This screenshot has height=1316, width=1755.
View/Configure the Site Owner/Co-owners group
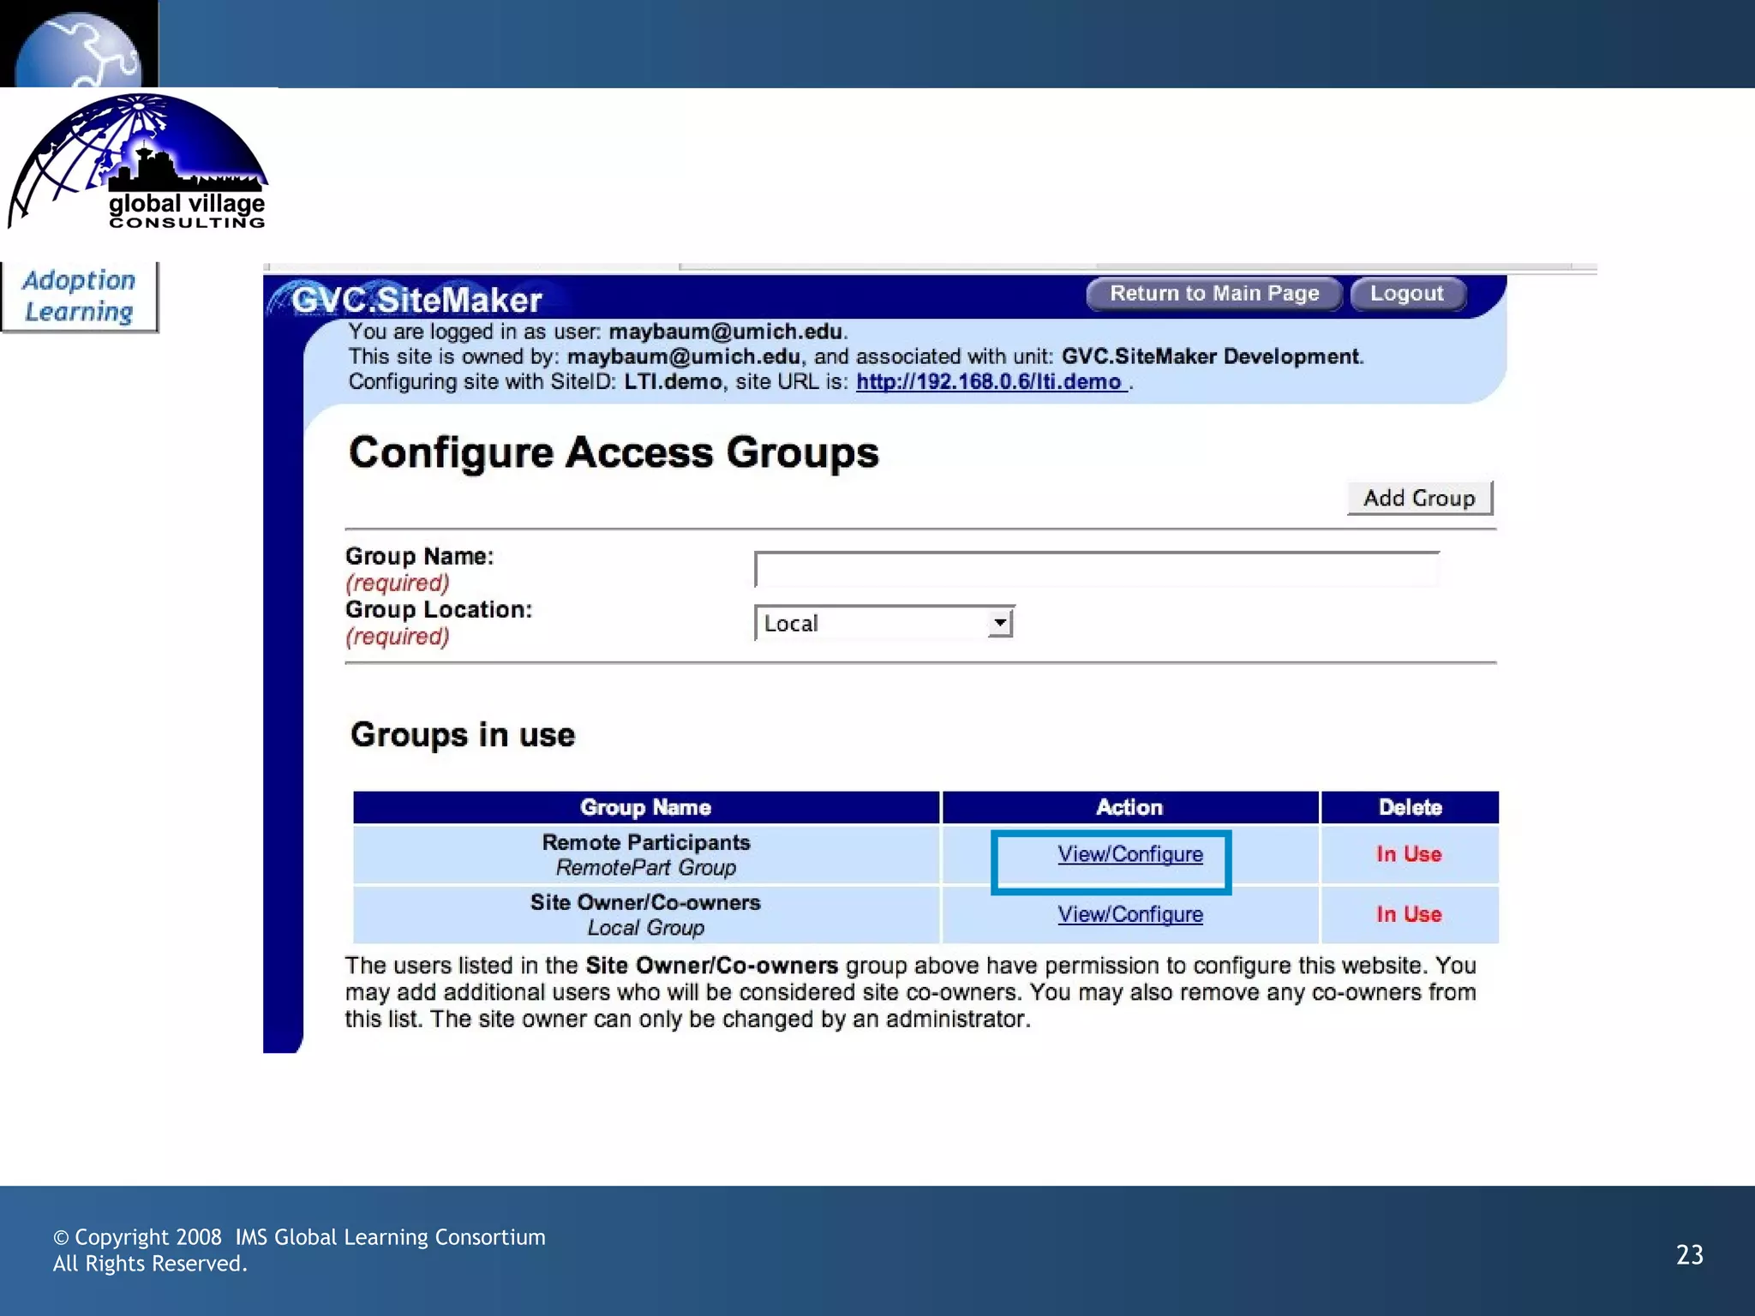[x=1129, y=914]
